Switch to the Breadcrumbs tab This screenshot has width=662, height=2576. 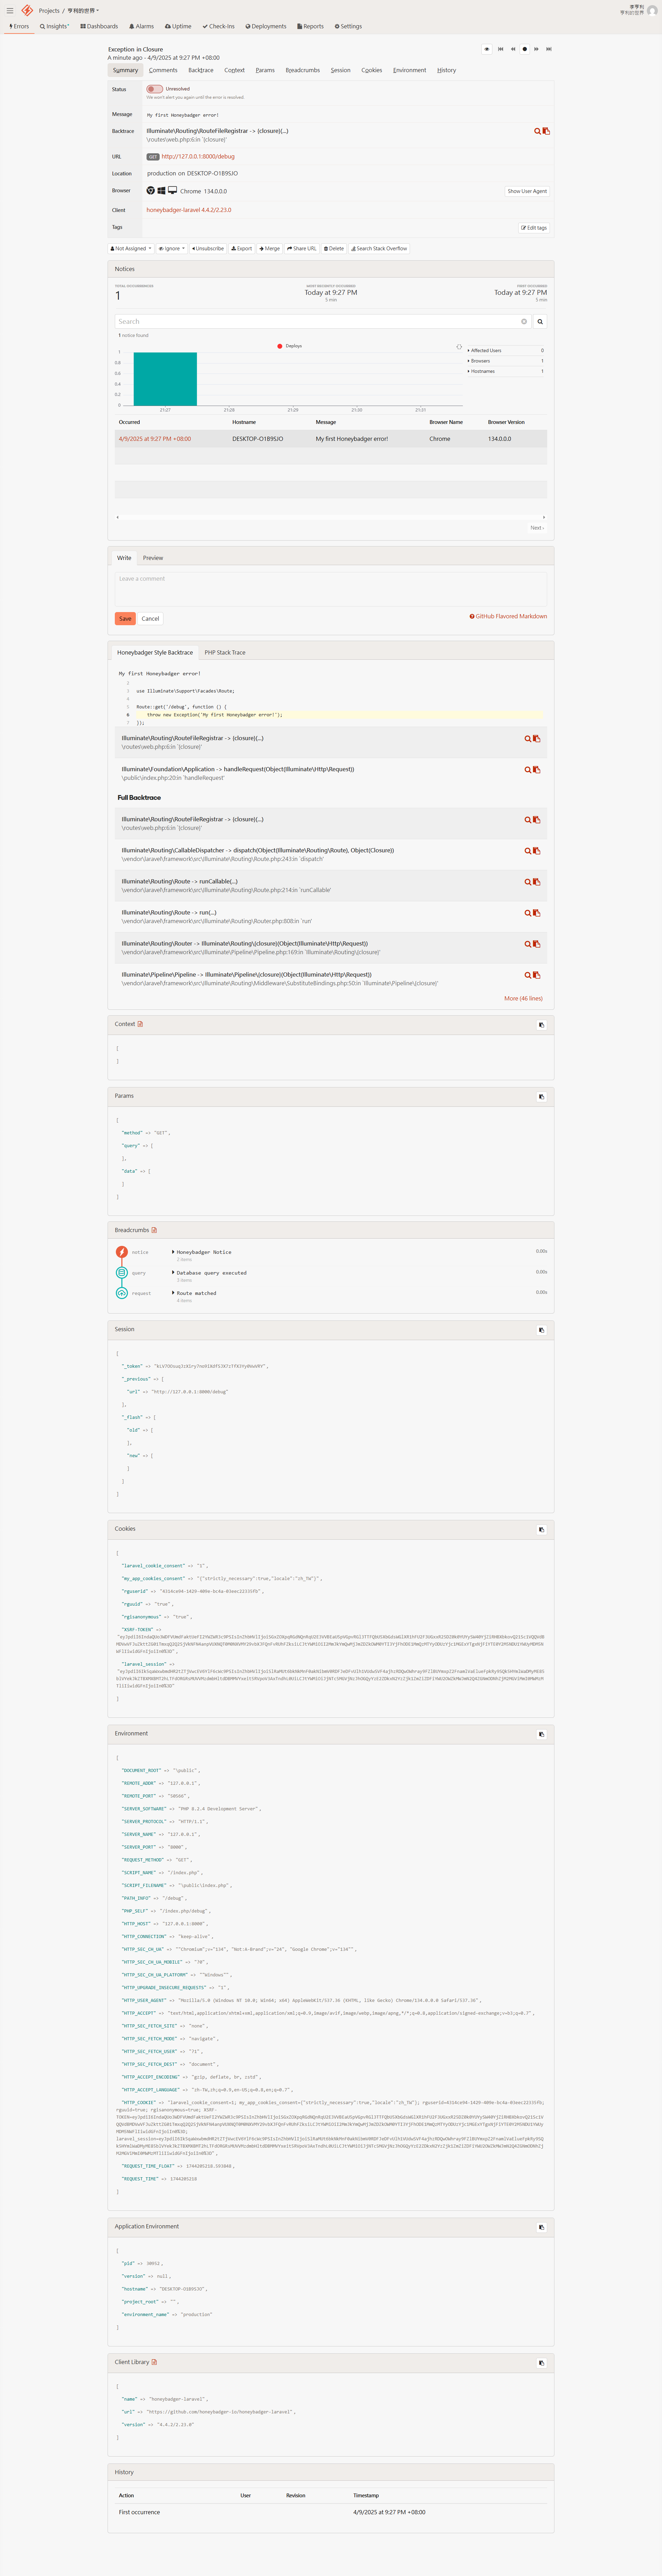point(302,70)
